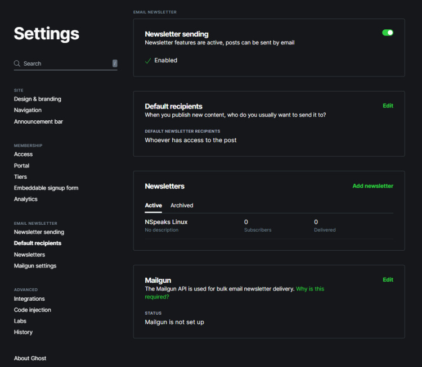Open Mailgun settings in sidebar
422x367 pixels.
(35, 266)
